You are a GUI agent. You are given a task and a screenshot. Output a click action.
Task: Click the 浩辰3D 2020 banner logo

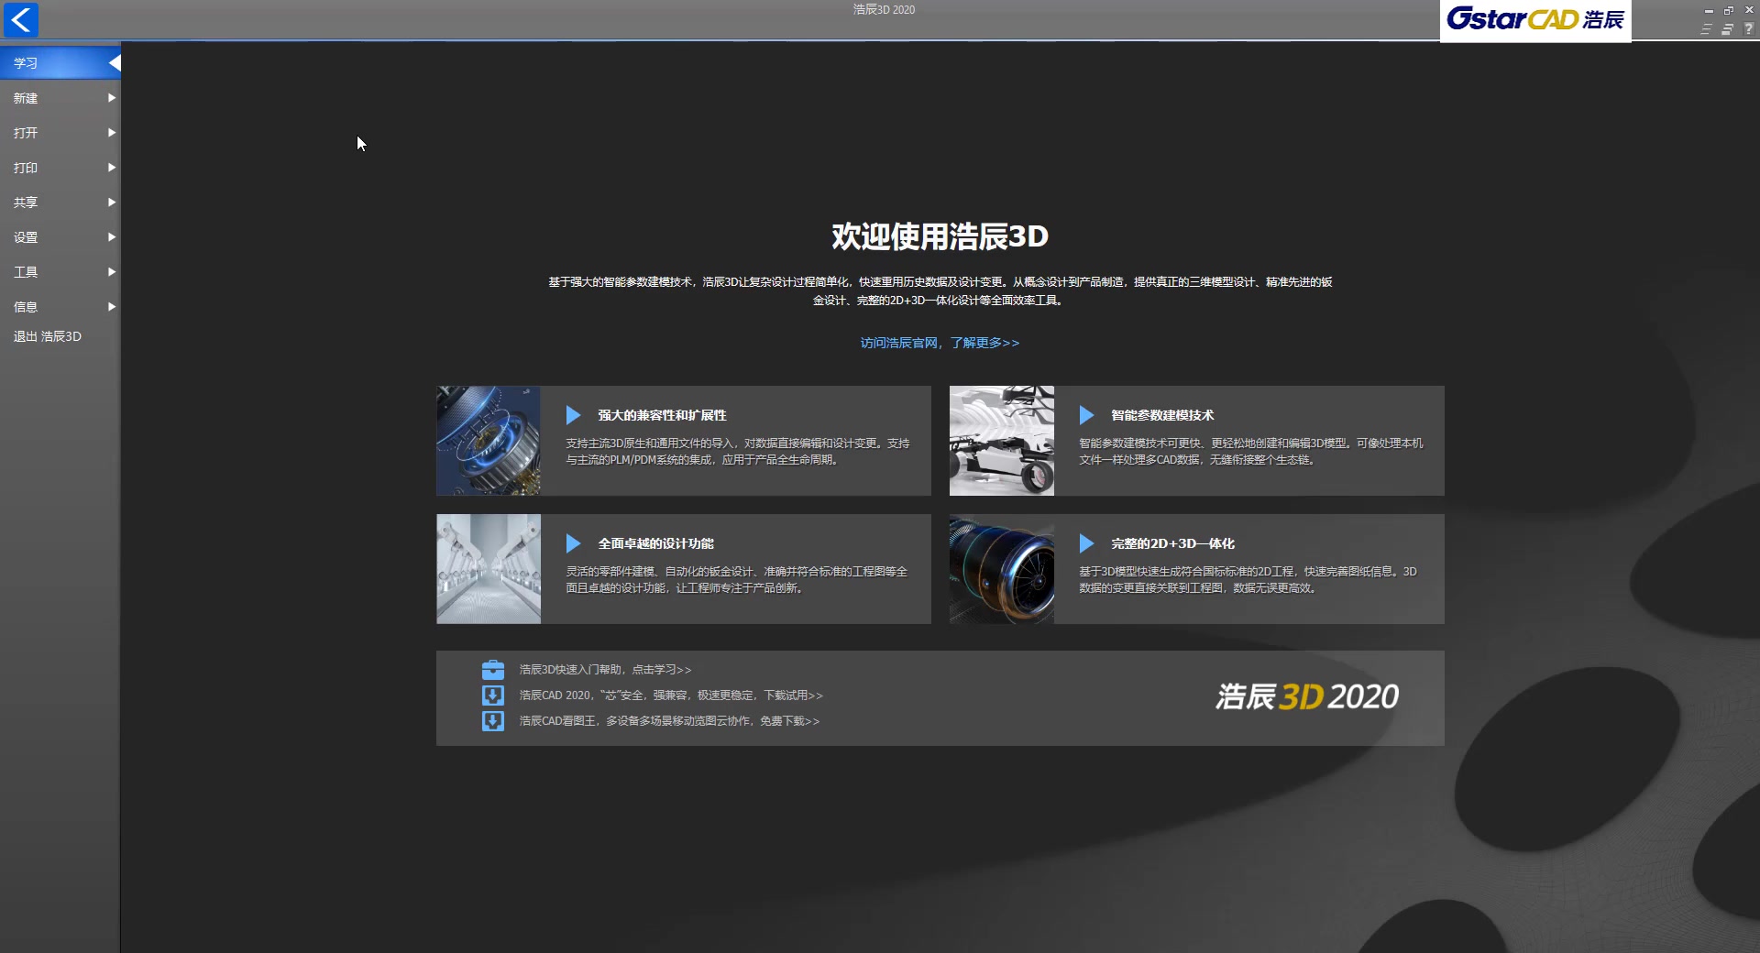[x=1307, y=697]
